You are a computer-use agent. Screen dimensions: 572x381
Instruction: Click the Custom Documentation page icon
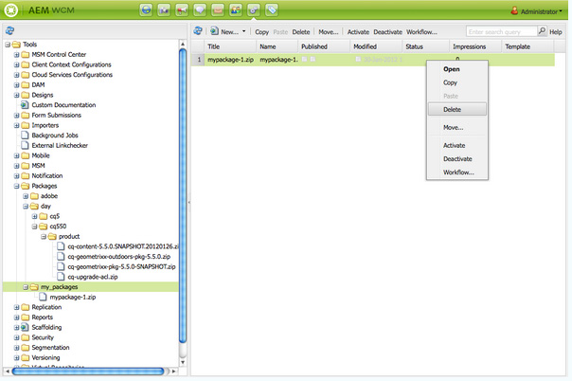tap(25, 105)
